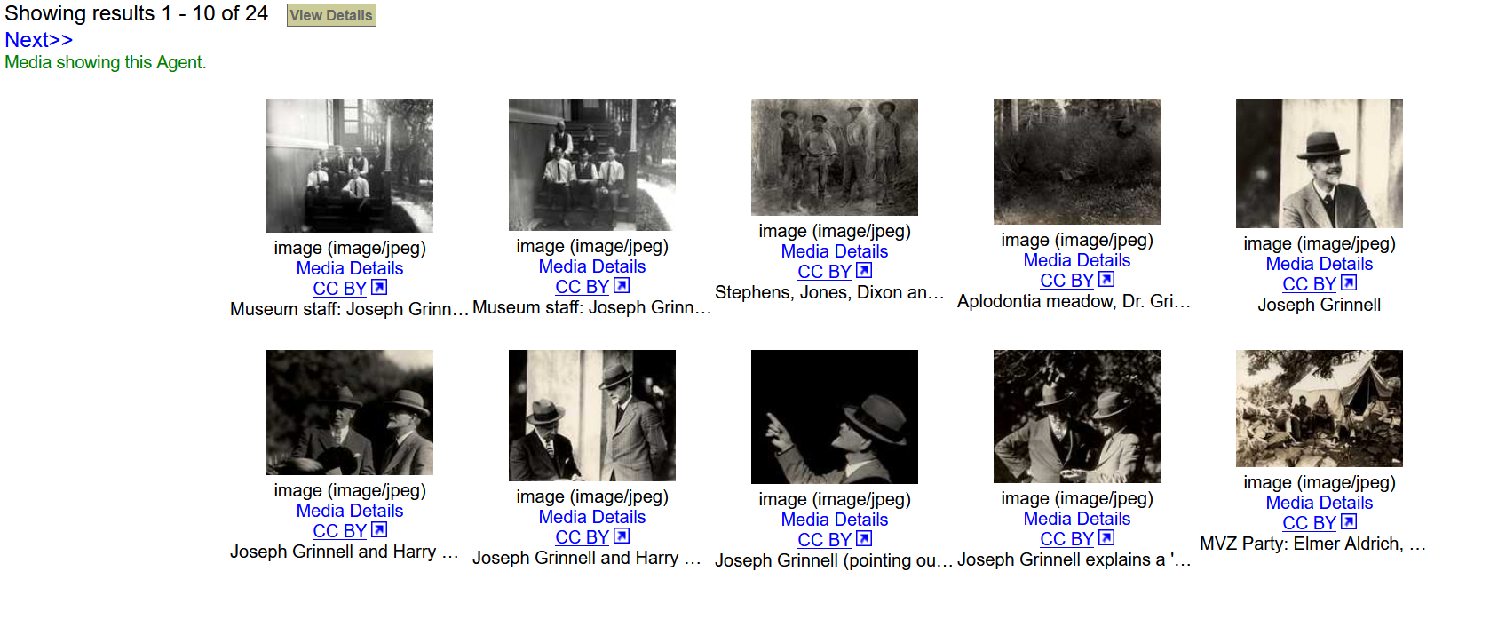Open Media Details for Stephens, Jones, Dixon photo

[835, 251]
